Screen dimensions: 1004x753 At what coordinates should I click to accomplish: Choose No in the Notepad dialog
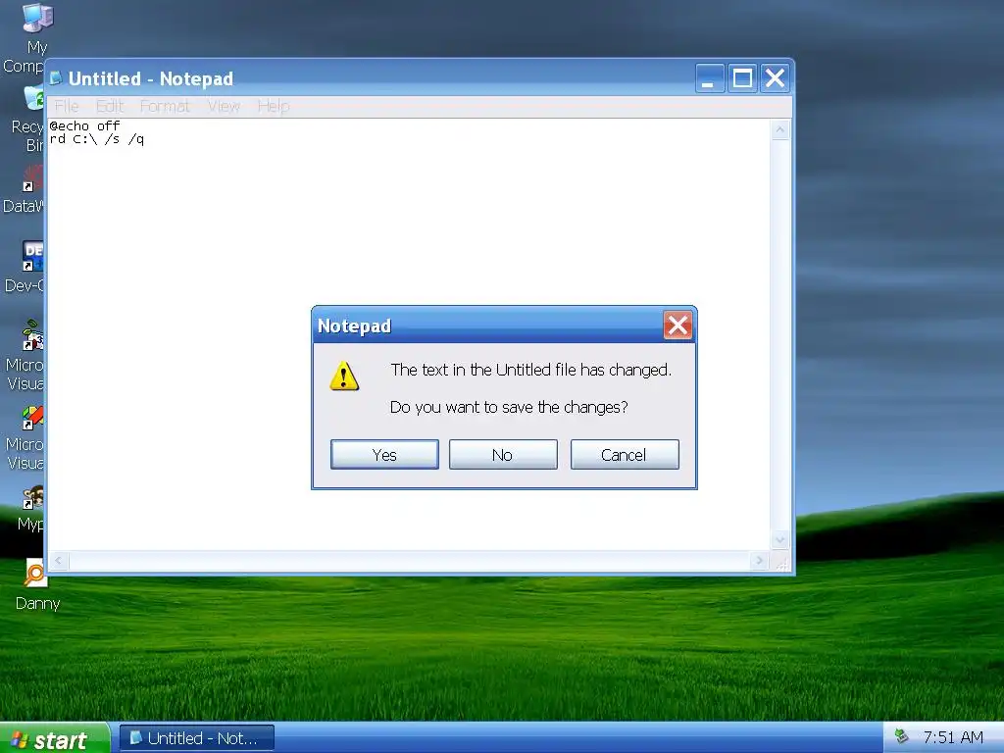(503, 455)
